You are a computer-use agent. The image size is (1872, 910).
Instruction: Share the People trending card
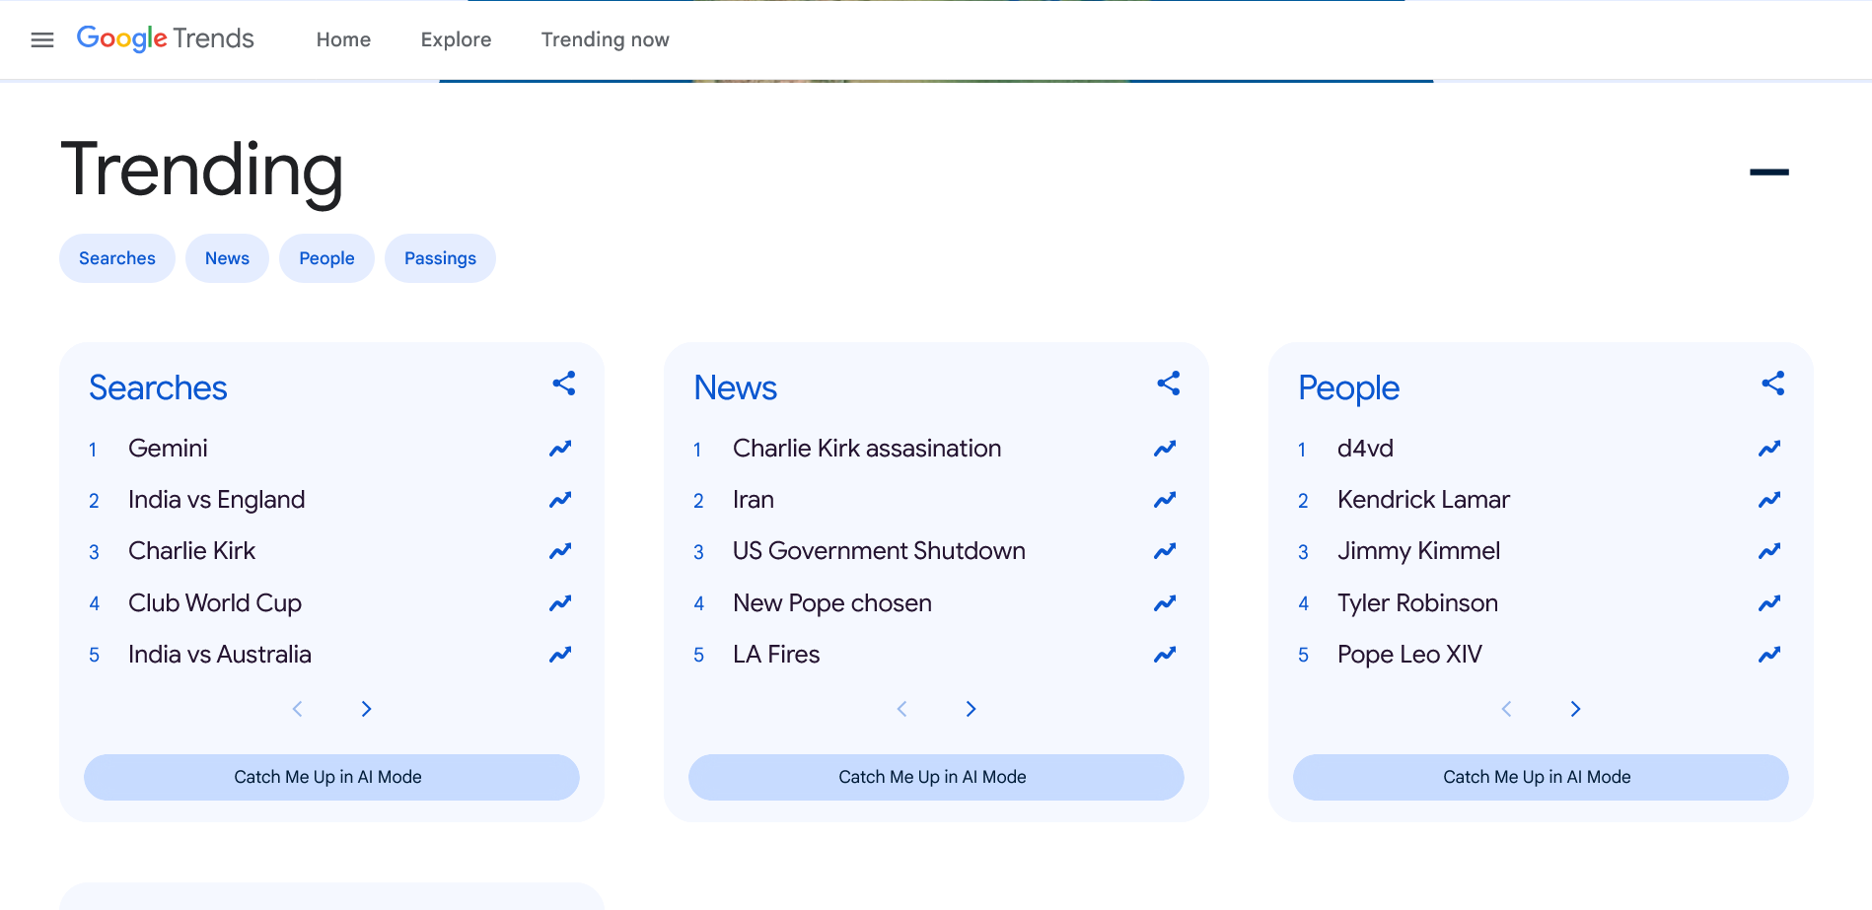pos(1772,384)
